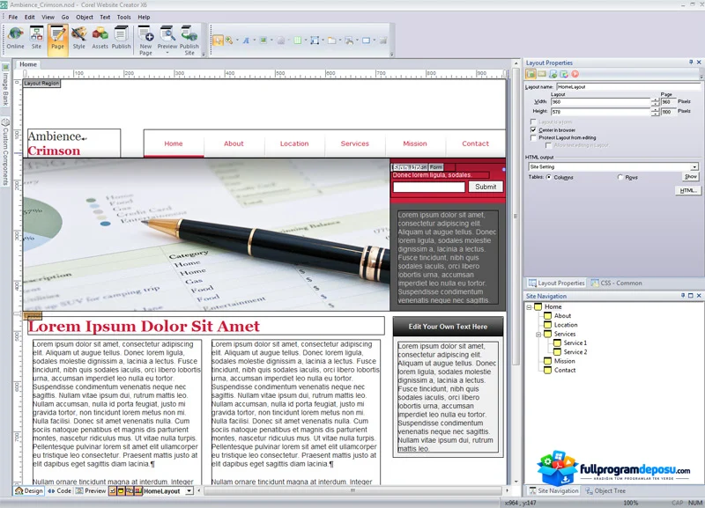Toggle checkmark display icon beside Preview tab

[x=113, y=491]
